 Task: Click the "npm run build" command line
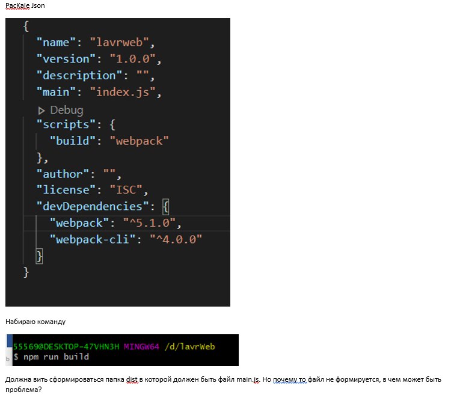[x=56, y=356]
